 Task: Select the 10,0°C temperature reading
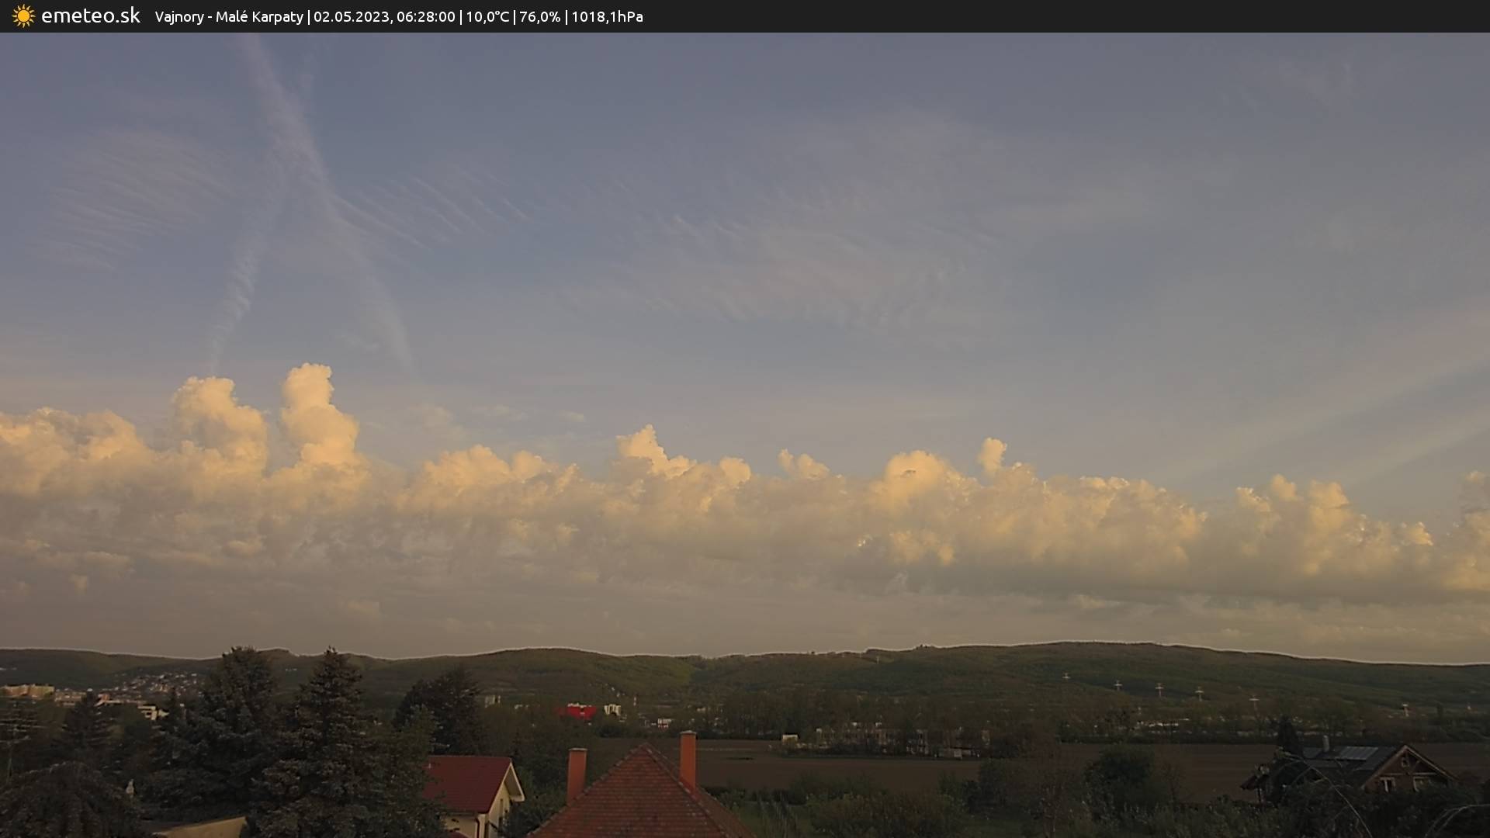point(487,17)
